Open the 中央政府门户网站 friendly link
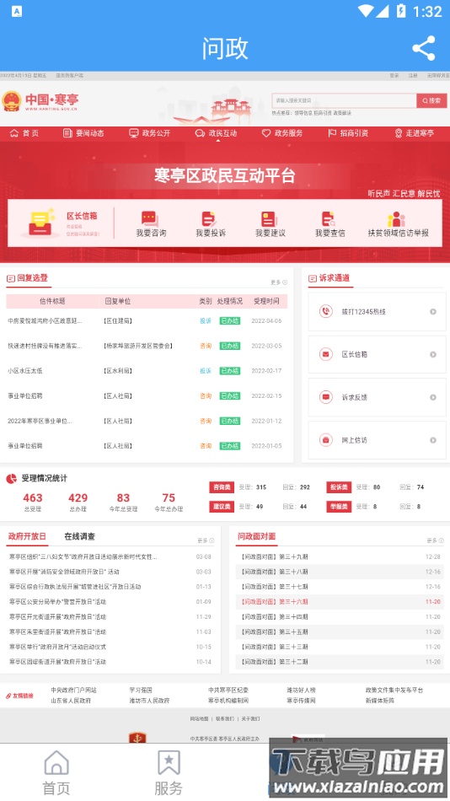The image size is (450, 801). tap(73, 691)
